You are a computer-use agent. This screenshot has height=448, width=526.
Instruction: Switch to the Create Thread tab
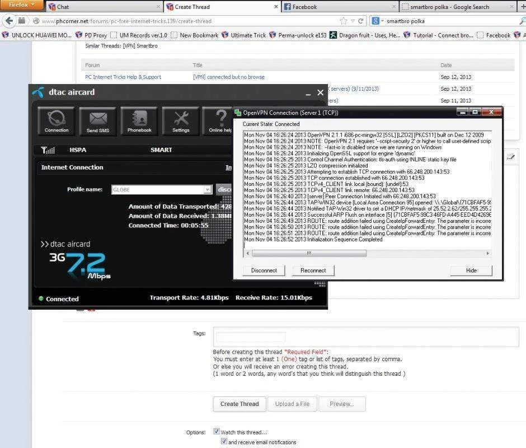click(222, 7)
